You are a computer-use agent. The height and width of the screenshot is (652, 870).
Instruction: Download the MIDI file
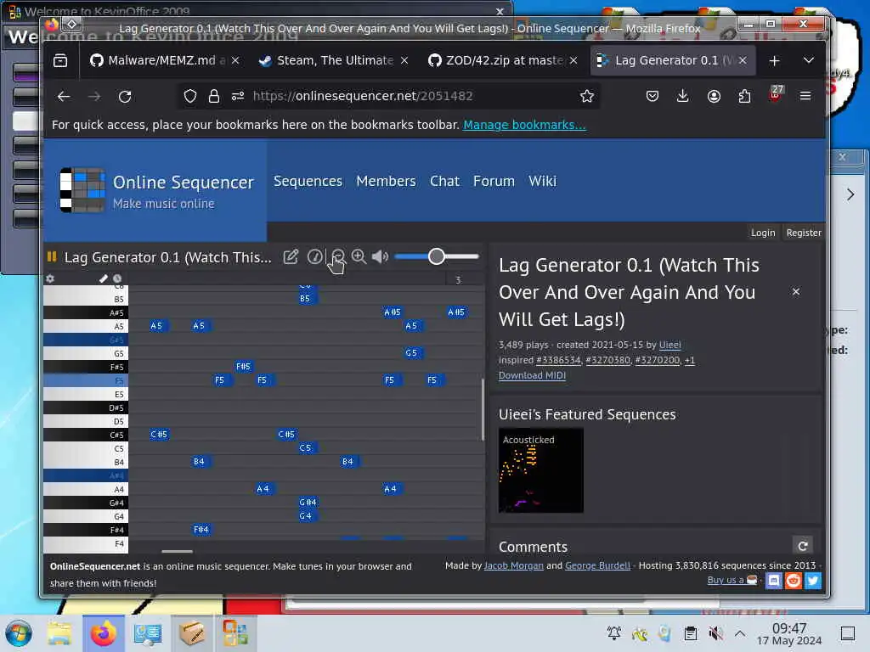pyautogui.click(x=532, y=375)
